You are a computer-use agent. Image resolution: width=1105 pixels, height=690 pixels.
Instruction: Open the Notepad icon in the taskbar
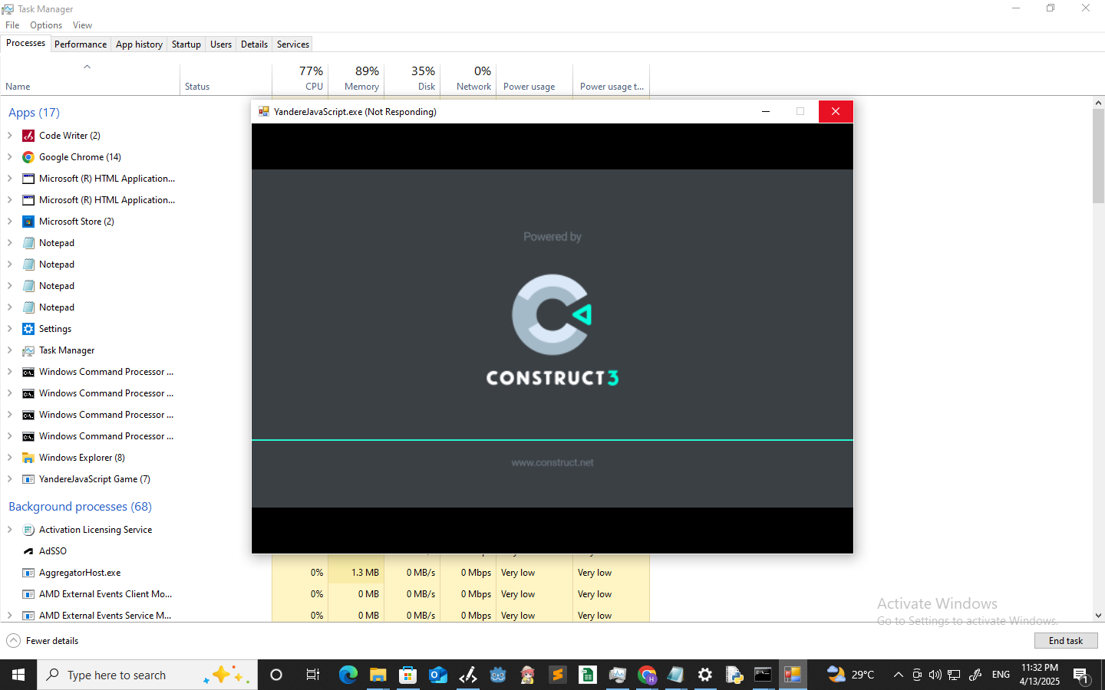pos(675,675)
